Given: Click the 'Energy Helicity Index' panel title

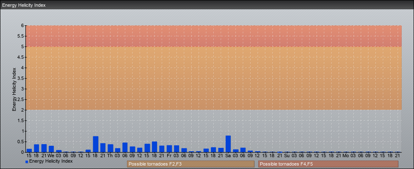Looking at the screenshot, I should pos(24,5).
